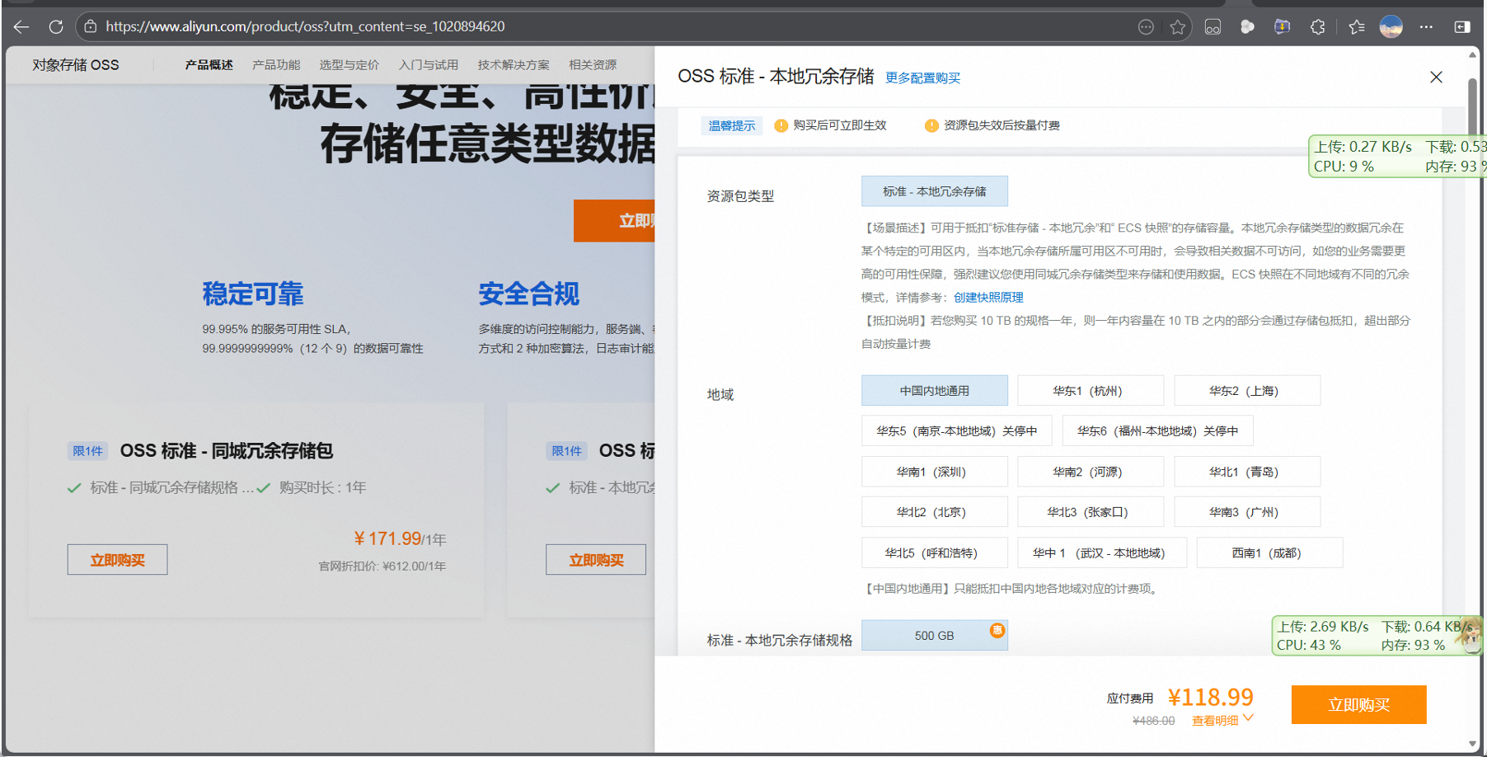This screenshot has height=757, width=1487.
Task: Open the 选型与定价 tab
Action: [349, 65]
